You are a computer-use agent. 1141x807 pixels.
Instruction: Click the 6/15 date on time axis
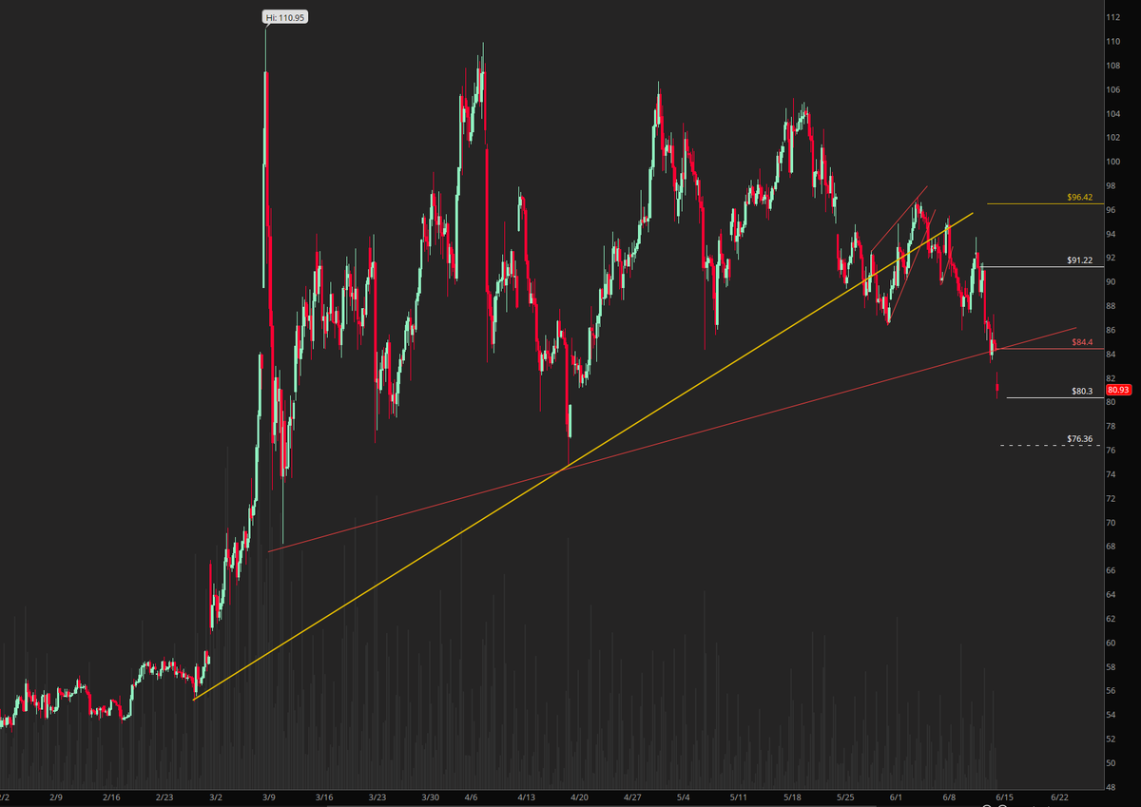pos(1003,799)
